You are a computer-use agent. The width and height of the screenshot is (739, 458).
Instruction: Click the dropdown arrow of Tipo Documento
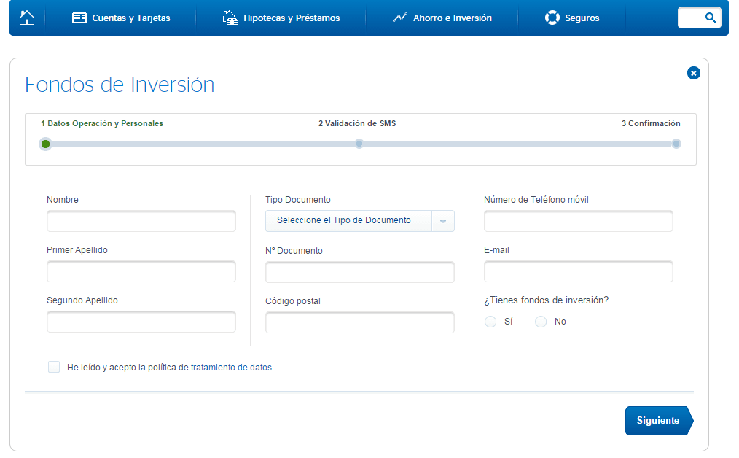coord(443,221)
